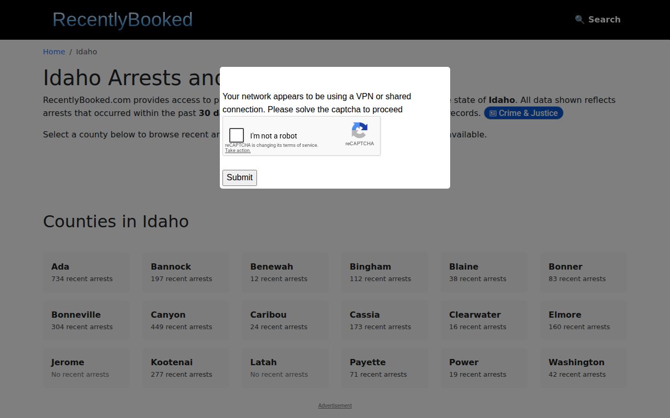Screen dimensions: 670x418
Task: Click the Advertisement label at the bottom
Action: [335, 405]
